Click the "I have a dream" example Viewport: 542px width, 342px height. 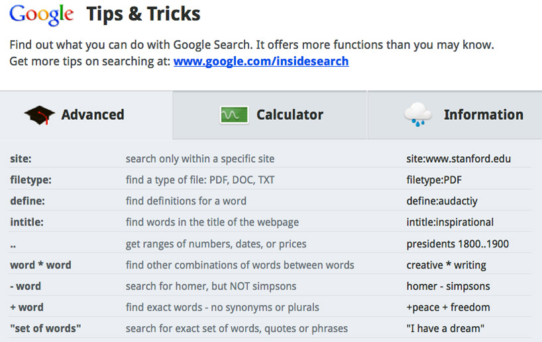445,329
